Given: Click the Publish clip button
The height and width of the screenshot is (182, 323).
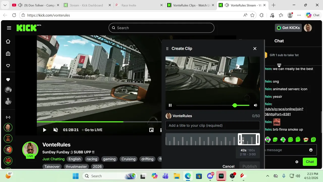Looking at the screenshot, I should click(250, 166).
